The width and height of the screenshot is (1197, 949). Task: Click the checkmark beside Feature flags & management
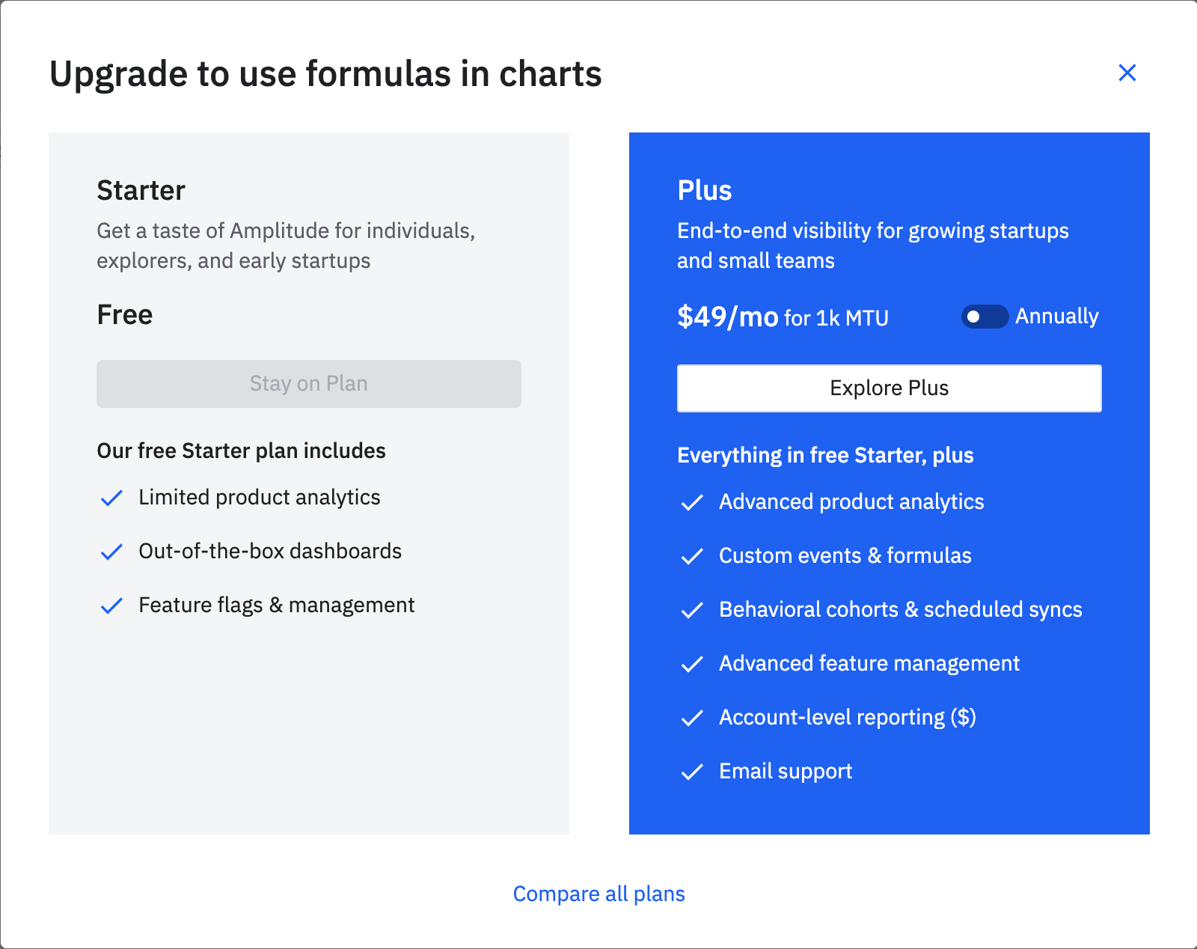click(x=111, y=605)
